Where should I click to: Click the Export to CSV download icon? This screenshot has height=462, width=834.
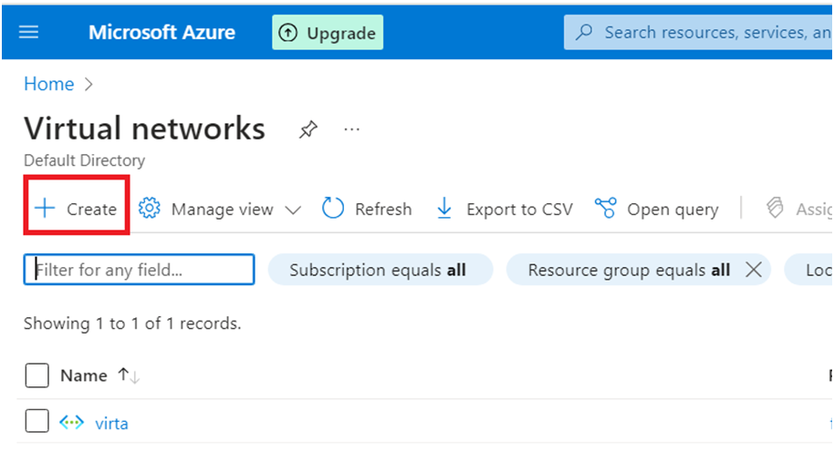pyautogui.click(x=444, y=209)
